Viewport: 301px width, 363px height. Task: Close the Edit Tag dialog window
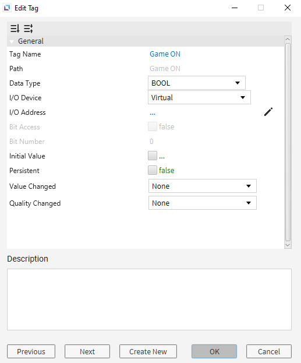pos(288,8)
